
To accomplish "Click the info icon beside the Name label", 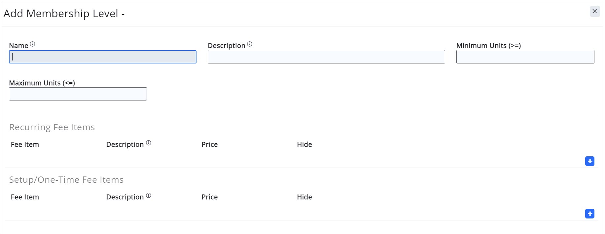I will (x=32, y=44).
